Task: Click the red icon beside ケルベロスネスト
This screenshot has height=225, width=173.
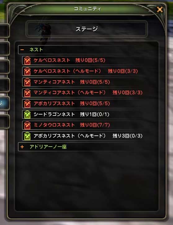Action: coord(27,61)
